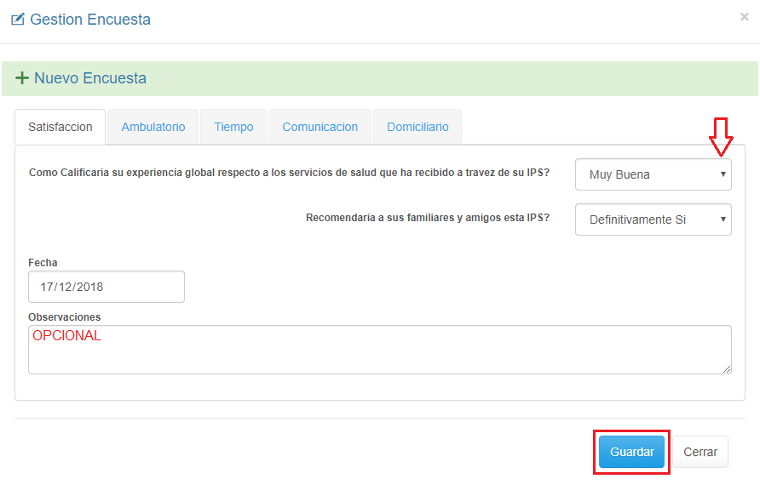Open the Tiempo tab
Image resolution: width=760 pixels, height=496 pixels.
click(233, 127)
